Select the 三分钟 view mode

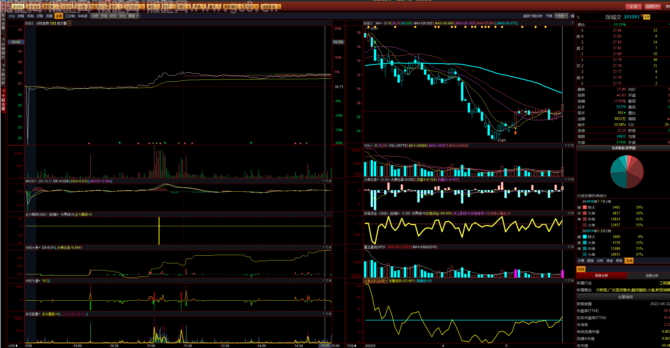(70, 16)
